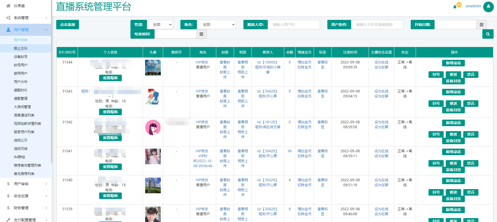Click the system management gears icon
Image resolution: width=497 pixels, height=222 pixels.
tap(8, 18)
